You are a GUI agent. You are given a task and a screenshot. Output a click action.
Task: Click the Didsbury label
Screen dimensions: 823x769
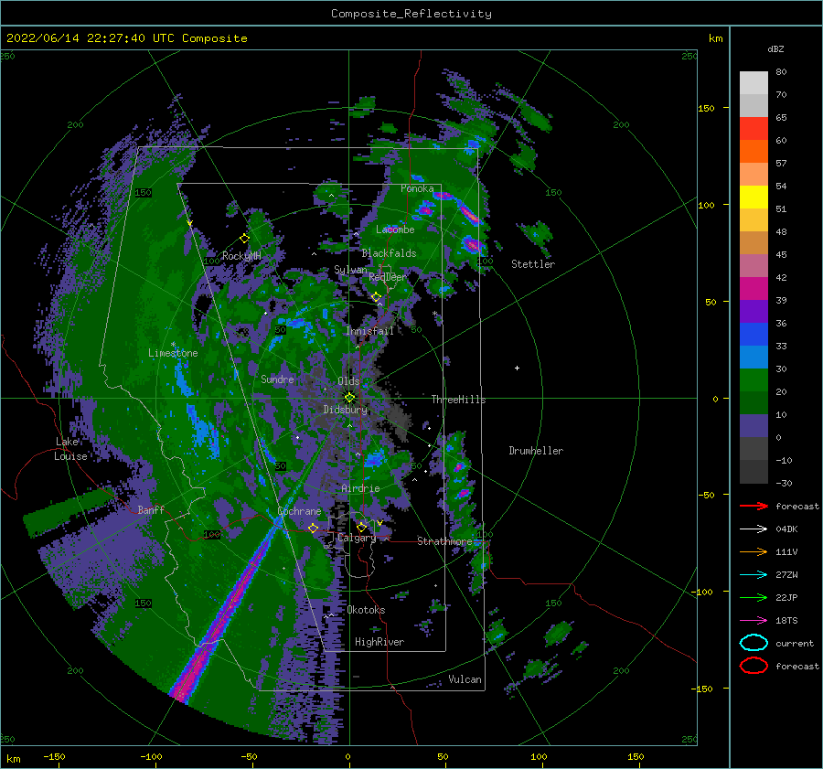pos(346,410)
